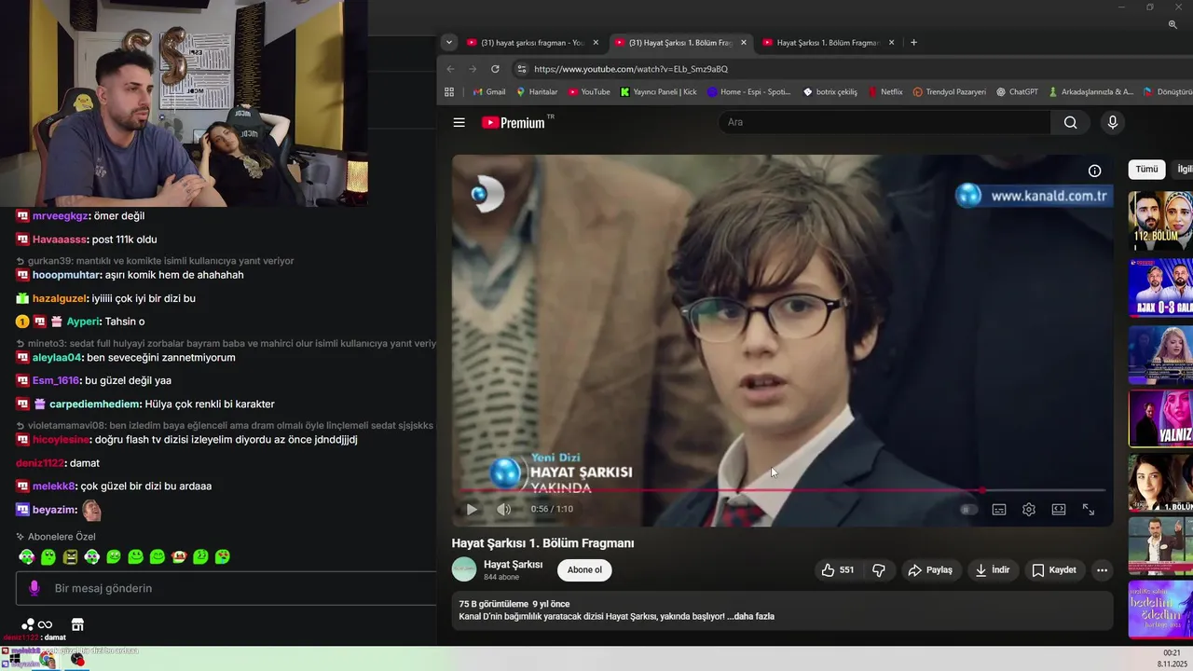Open Chrome apps grid bookmark
1193x671 pixels.
tap(448, 92)
